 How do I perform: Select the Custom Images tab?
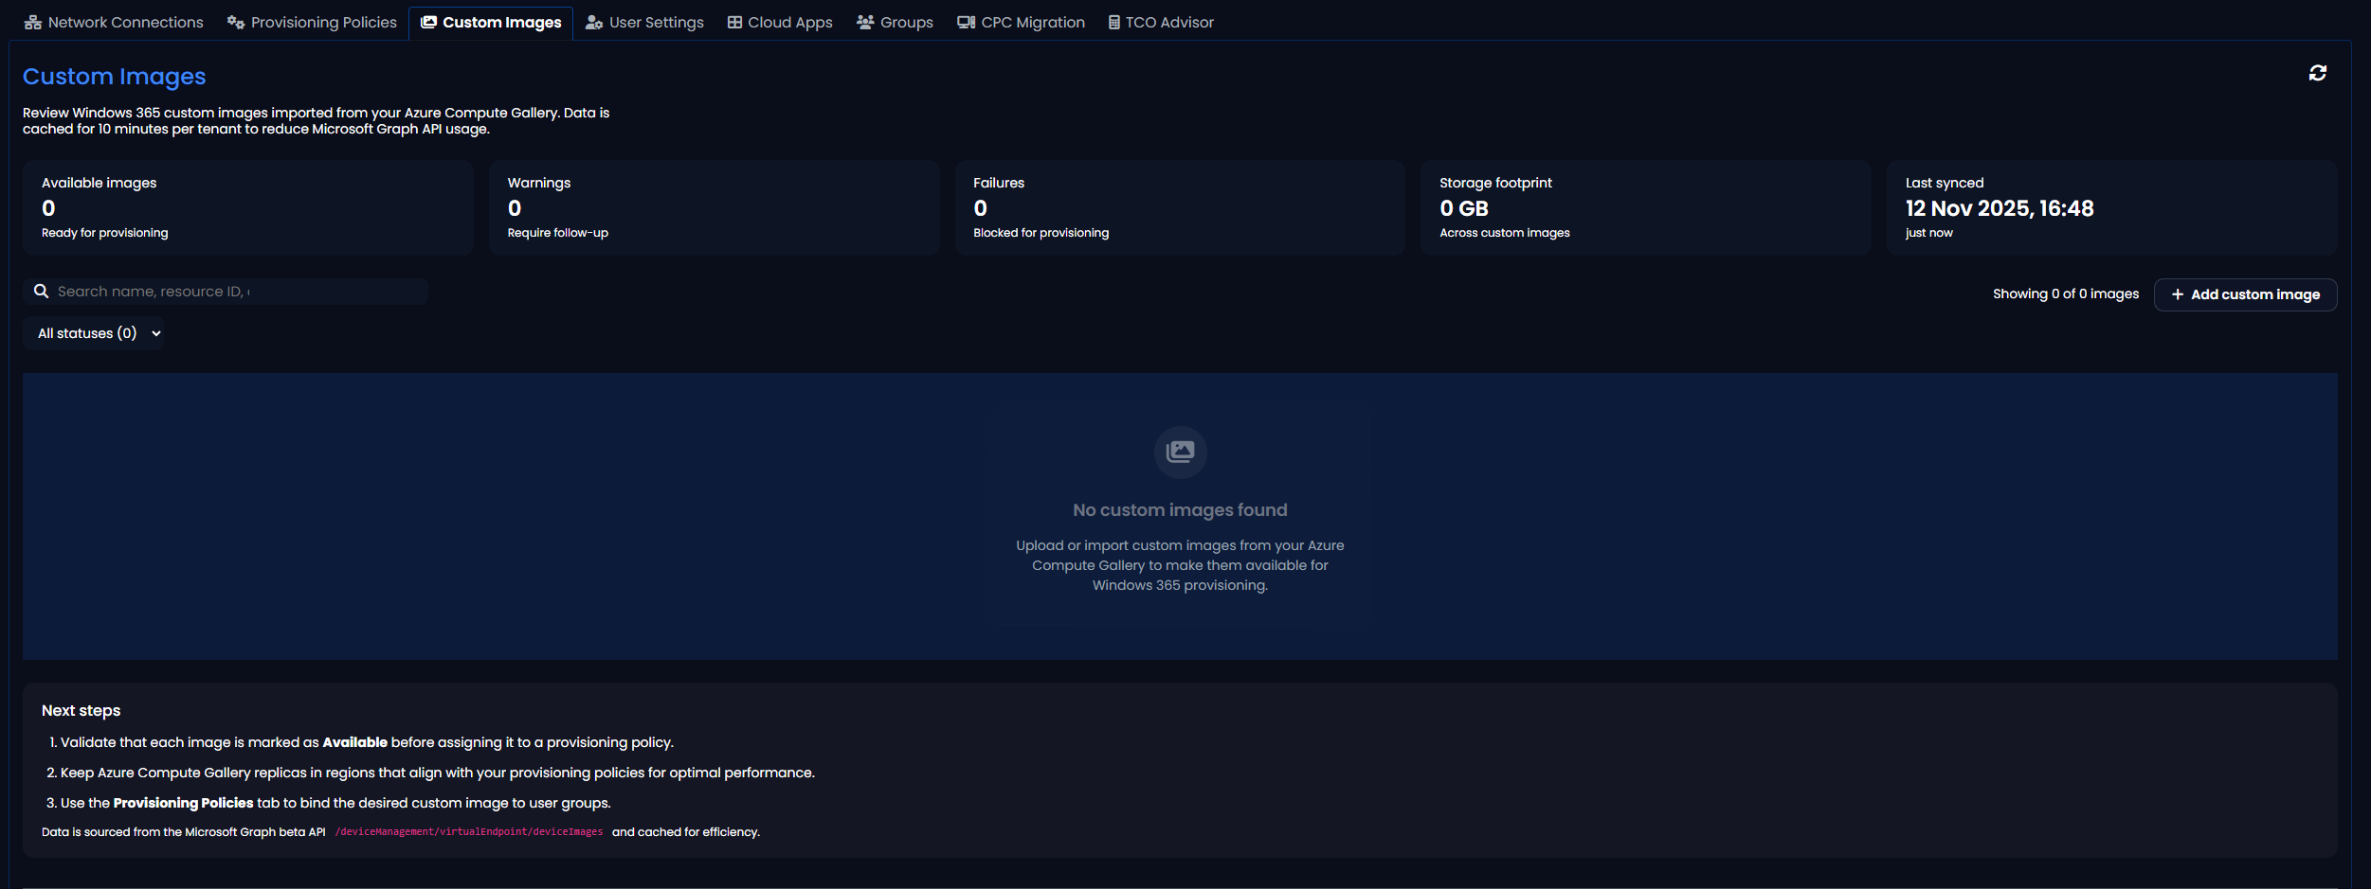(491, 22)
